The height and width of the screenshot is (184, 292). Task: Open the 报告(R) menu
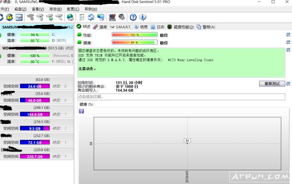(55, 9)
